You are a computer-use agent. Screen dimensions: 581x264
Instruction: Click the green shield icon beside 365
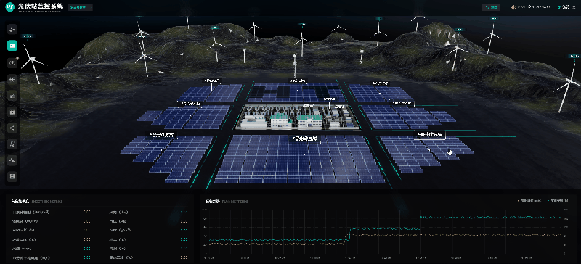coord(559,7)
